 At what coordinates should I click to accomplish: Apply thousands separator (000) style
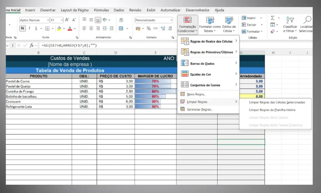point(156,28)
